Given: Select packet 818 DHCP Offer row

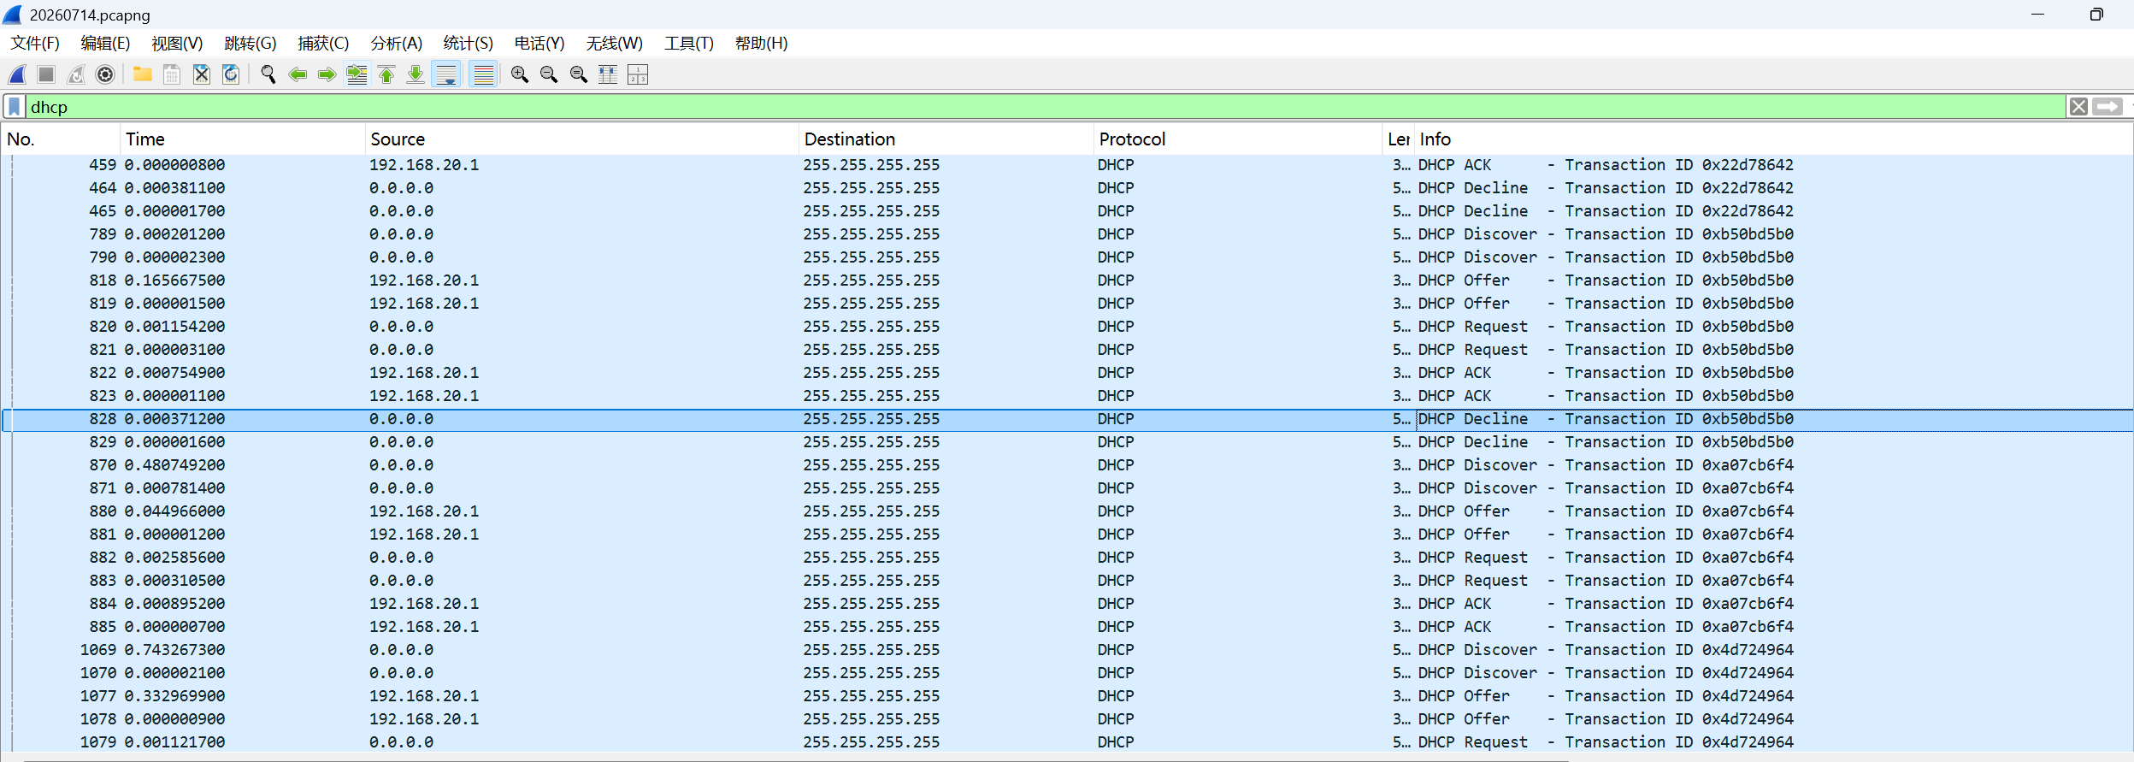Looking at the screenshot, I should pyautogui.click(x=1067, y=281).
